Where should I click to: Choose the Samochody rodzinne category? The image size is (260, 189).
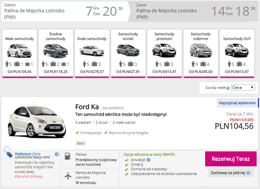click(x=200, y=53)
